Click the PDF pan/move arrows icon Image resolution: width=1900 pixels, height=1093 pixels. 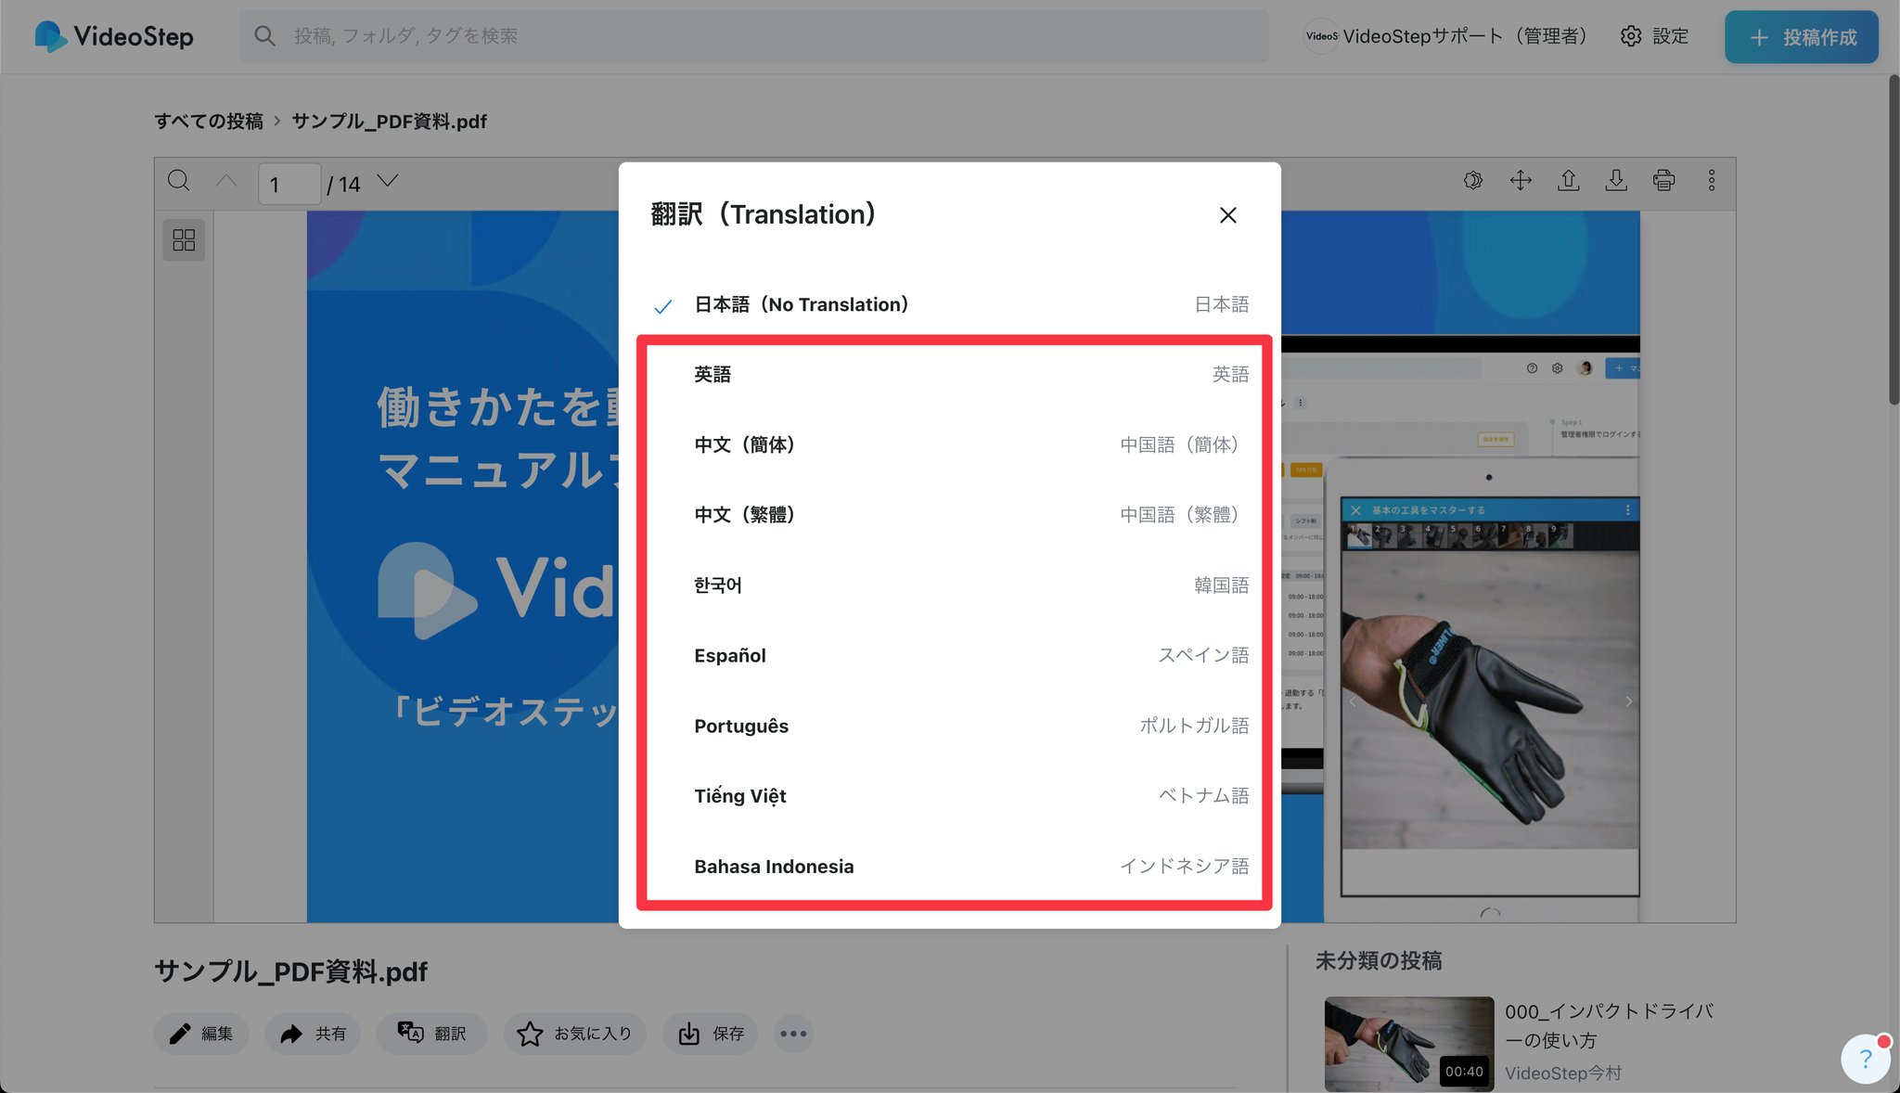coord(1521,180)
